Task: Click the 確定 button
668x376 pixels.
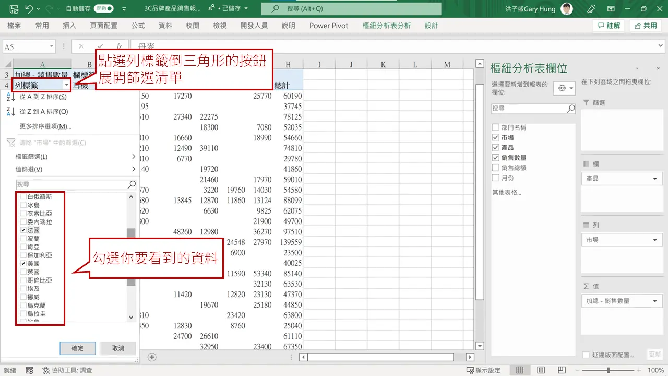Action: 78,348
